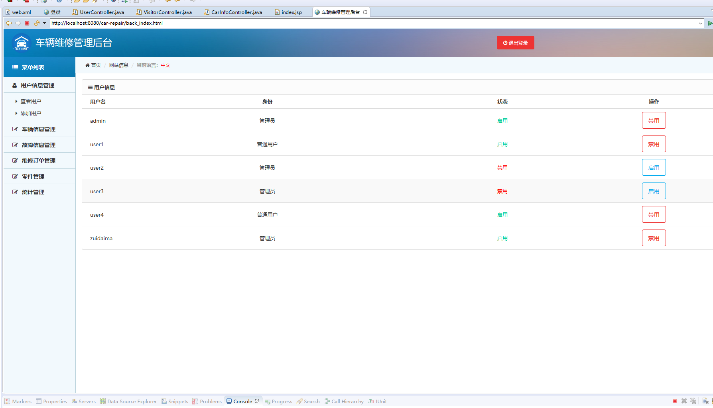Disable the zuidaima account
713x408 pixels.
click(x=654, y=237)
